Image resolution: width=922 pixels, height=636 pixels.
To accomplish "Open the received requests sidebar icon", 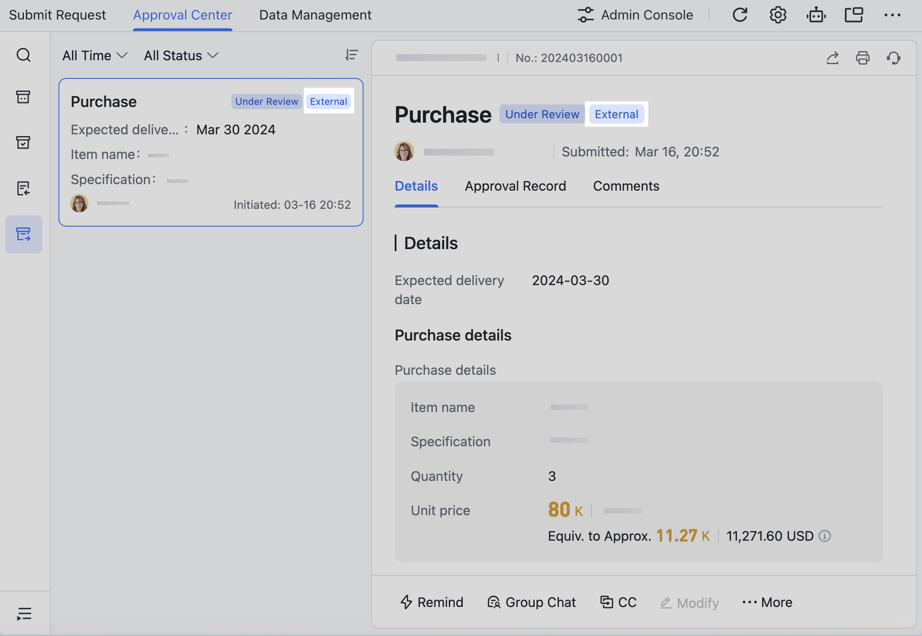I will pos(24,189).
